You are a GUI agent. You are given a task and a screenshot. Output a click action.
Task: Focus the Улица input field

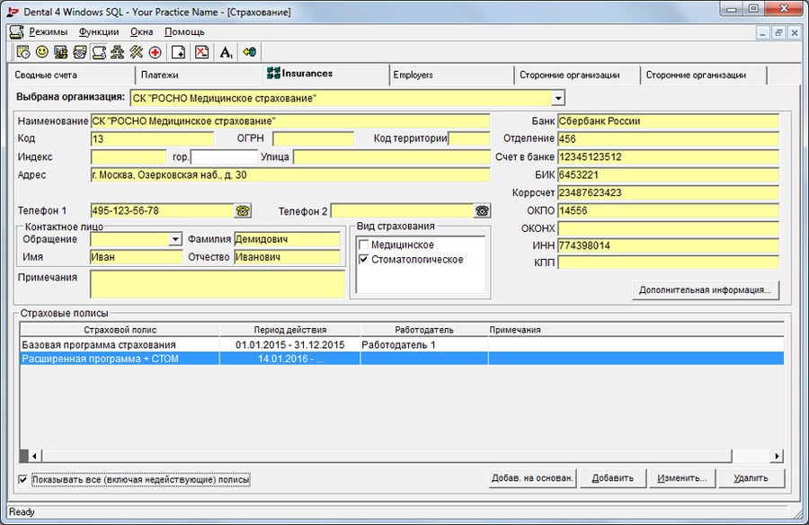pos(392,157)
